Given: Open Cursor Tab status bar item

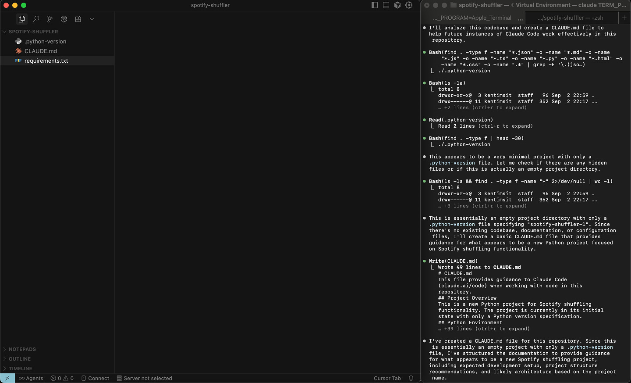Looking at the screenshot, I should point(387,378).
